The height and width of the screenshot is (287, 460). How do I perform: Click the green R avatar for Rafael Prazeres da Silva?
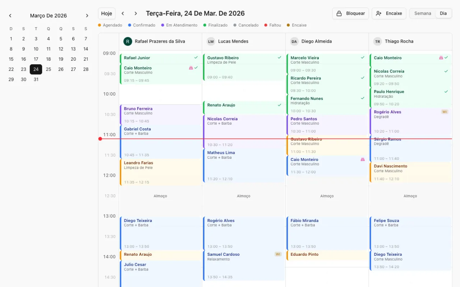[x=128, y=41]
